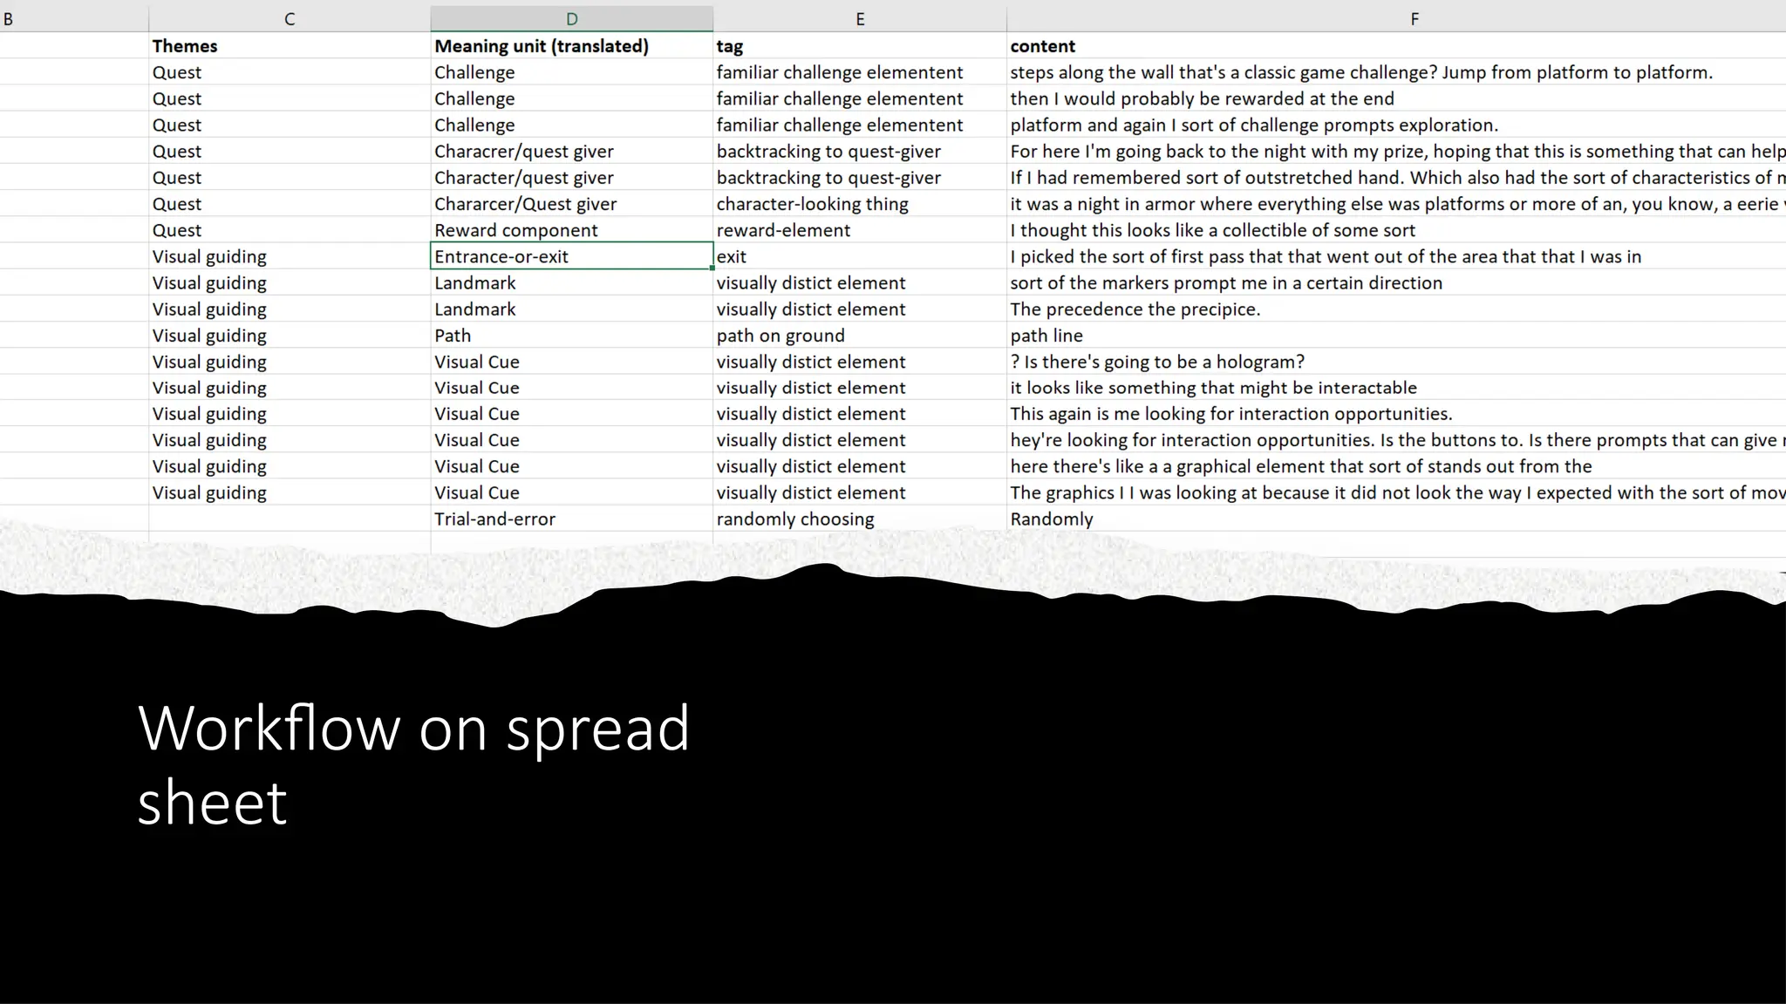Click content "? Is there's going to be a hologram?"

(x=1396, y=362)
